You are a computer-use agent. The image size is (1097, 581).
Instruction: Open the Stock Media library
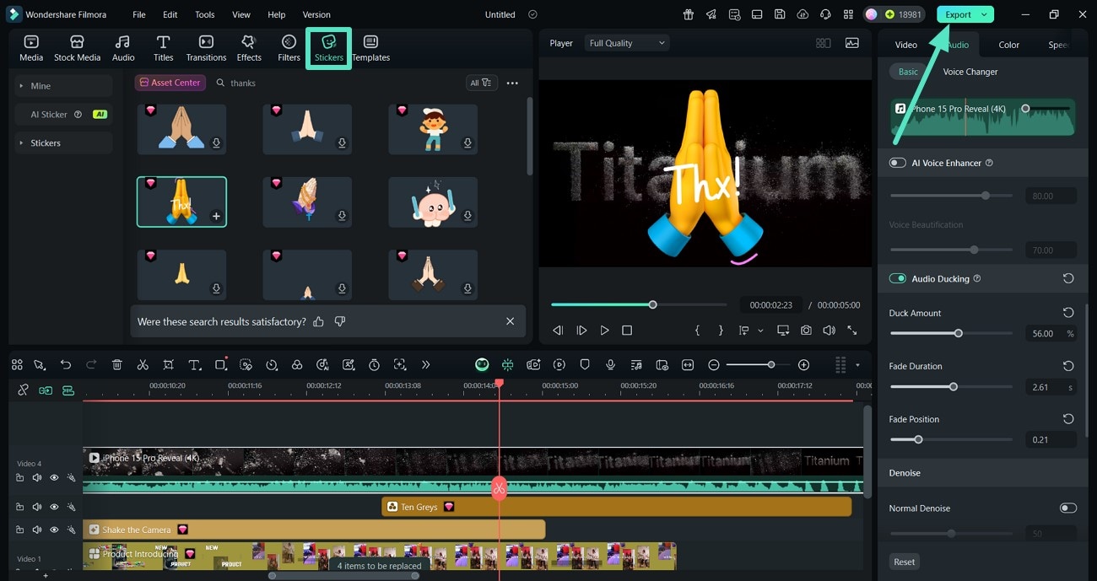point(77,48)
